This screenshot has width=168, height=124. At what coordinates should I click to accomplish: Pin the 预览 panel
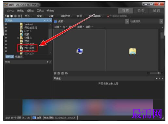48,62
